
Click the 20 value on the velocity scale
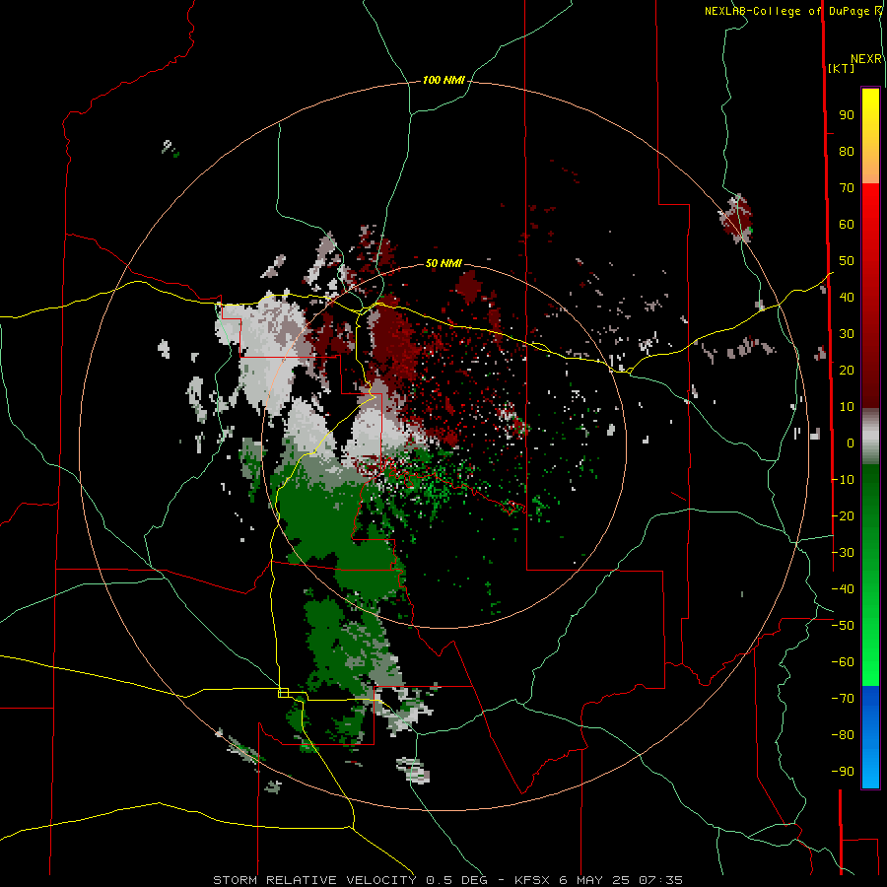pos(847,370)
